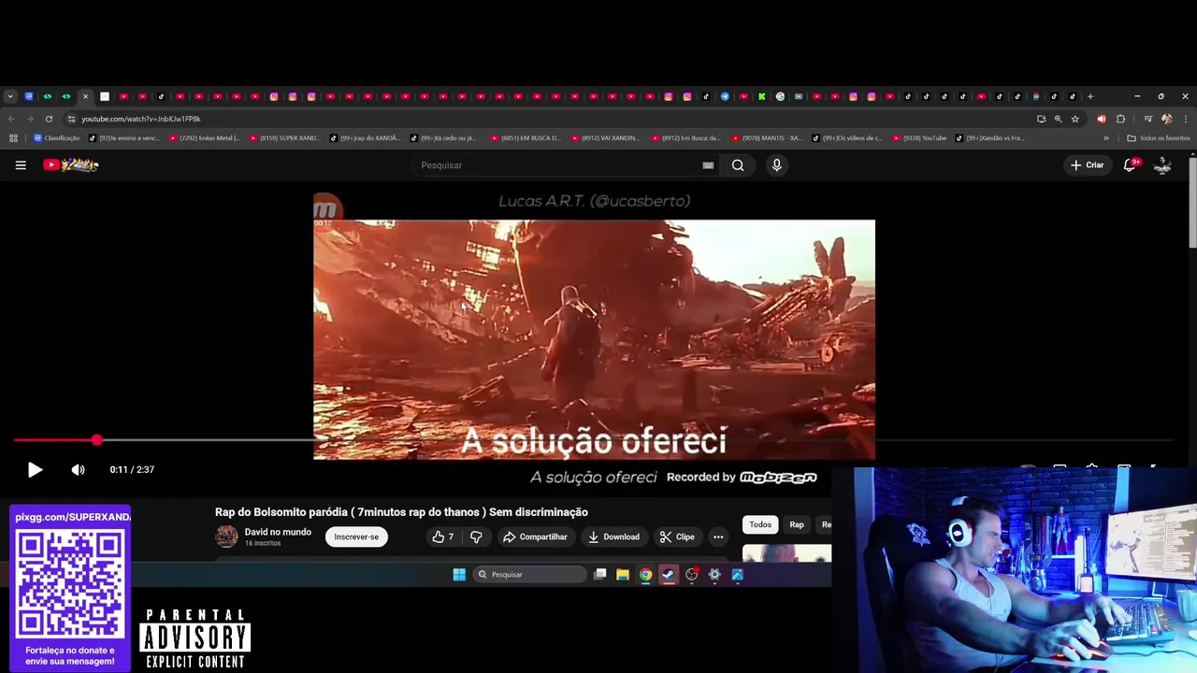Open the Classificação bookmark
This screenshot has width=1197, height=673.
click(x=56, y=138)
